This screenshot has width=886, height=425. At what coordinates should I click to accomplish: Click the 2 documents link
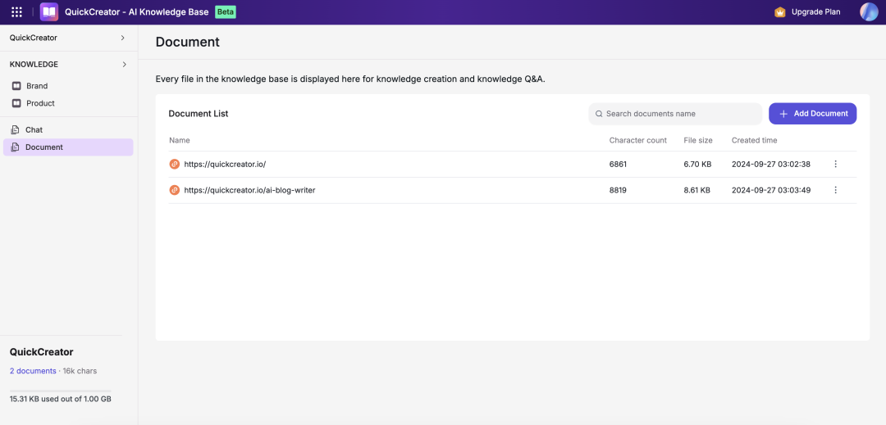33,371
